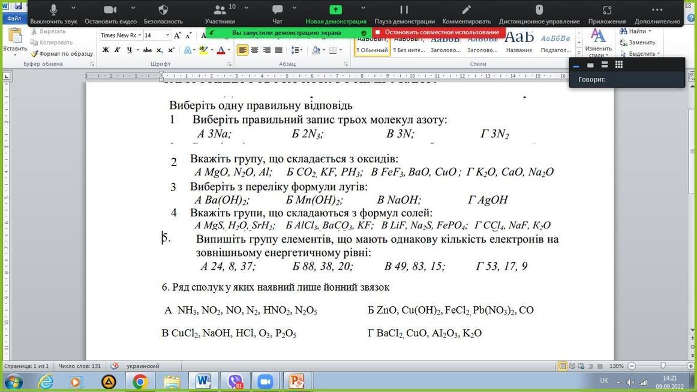Viewport: 697px width, 392px height.
Task: Click language indicator украинский in status bar
Action: click(143, 366)
